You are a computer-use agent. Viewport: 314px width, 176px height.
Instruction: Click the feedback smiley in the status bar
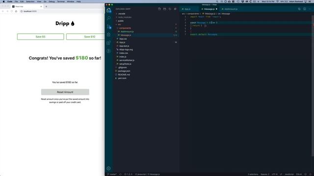click(306, 174)
